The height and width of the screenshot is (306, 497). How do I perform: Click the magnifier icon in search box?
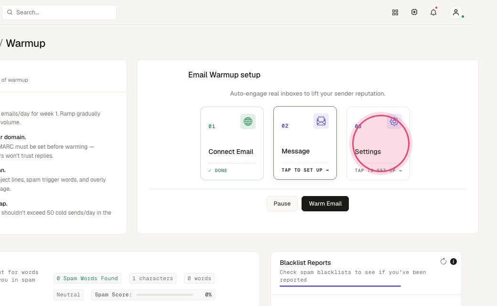coord(10,12)
